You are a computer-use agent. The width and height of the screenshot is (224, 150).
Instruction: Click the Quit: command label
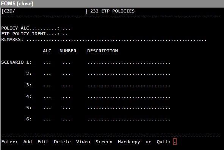(163, 142)
